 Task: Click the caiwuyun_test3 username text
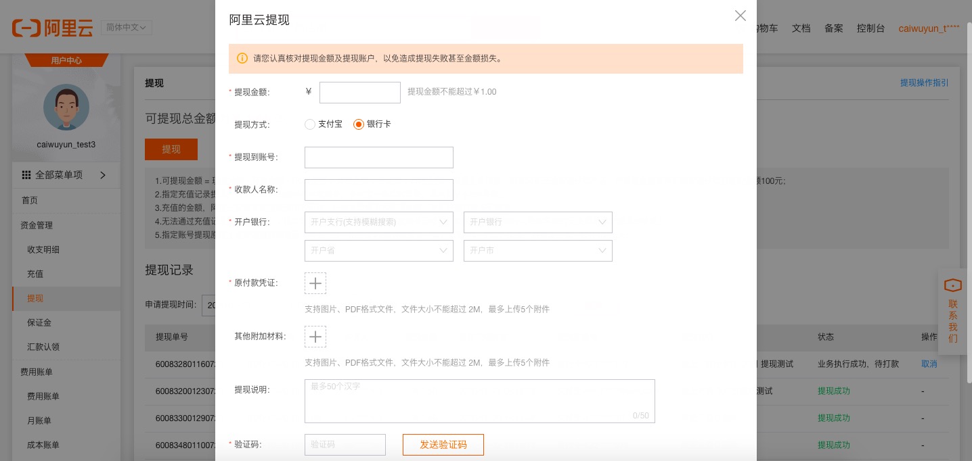pos(66,145)
